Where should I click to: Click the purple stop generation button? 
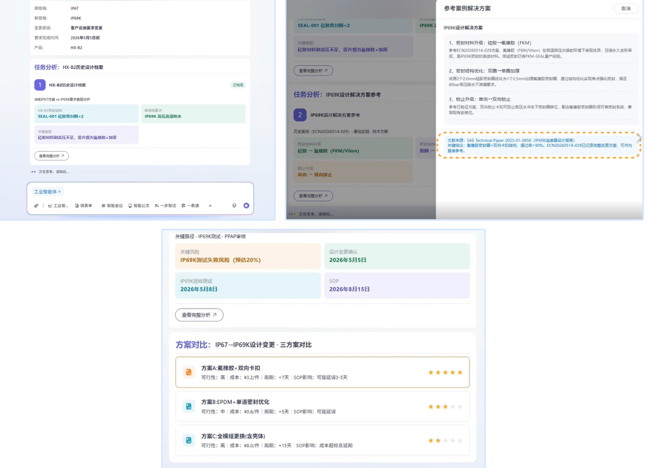(246, 206)
